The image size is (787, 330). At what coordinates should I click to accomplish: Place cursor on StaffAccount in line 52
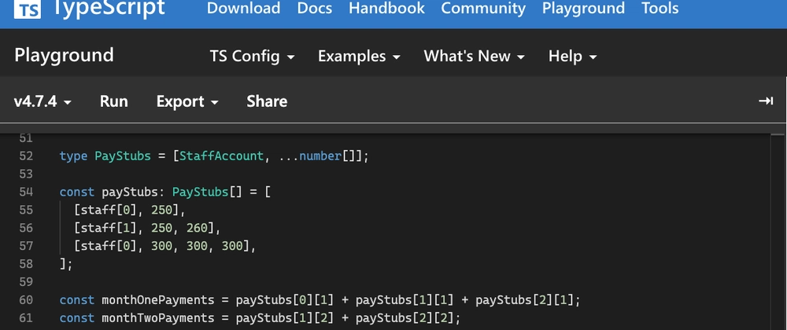click(222, 156)
